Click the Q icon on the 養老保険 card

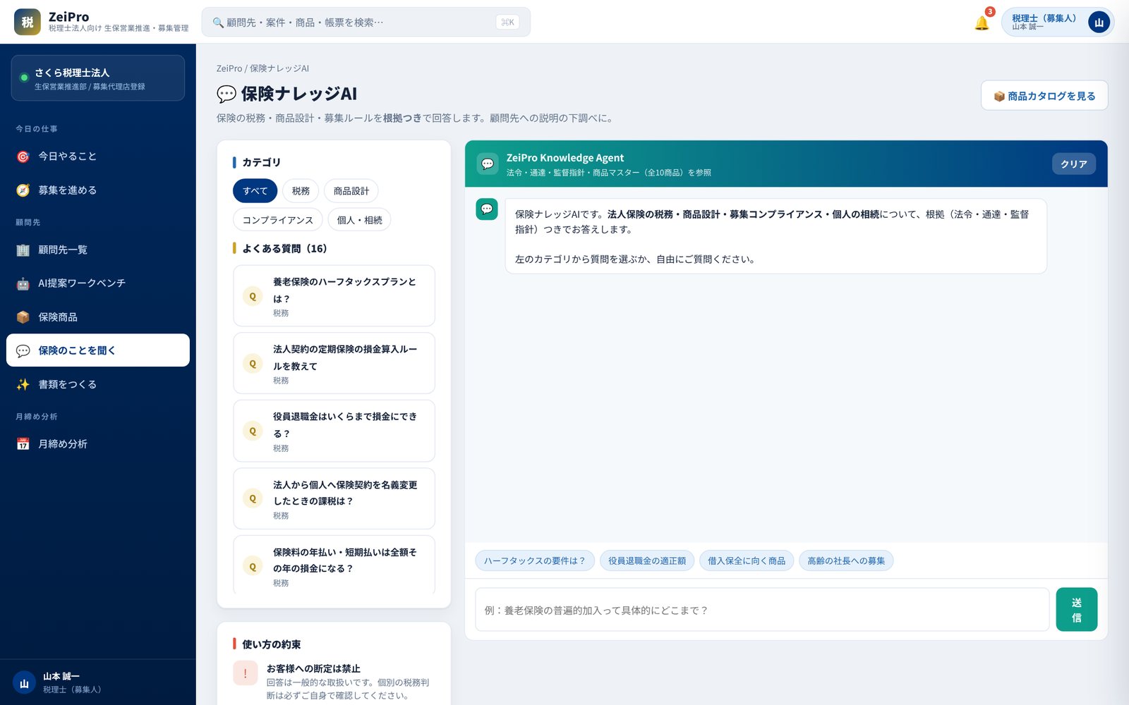pos(253,297)
